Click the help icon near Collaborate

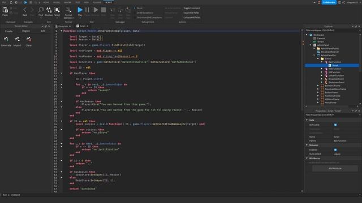coord(339,2)
